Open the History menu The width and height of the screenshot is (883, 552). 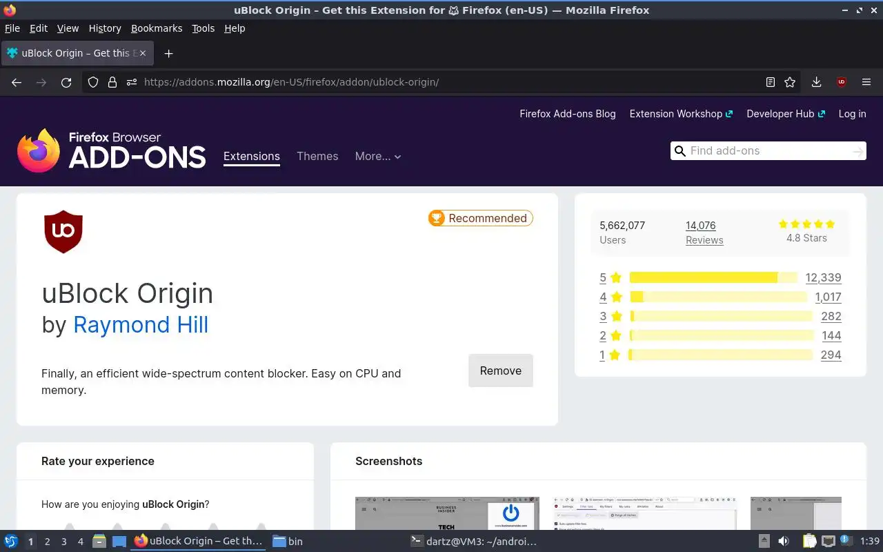click(x=105, y=28)
